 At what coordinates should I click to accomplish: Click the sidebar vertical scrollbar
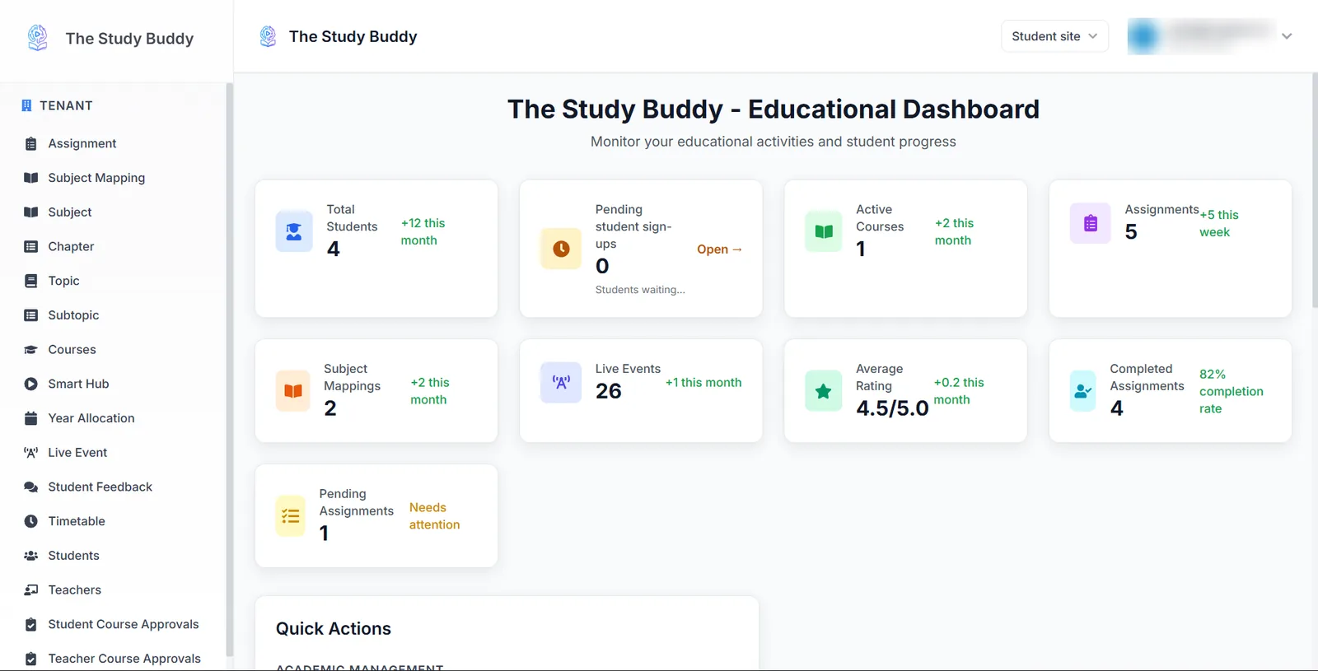229,370
